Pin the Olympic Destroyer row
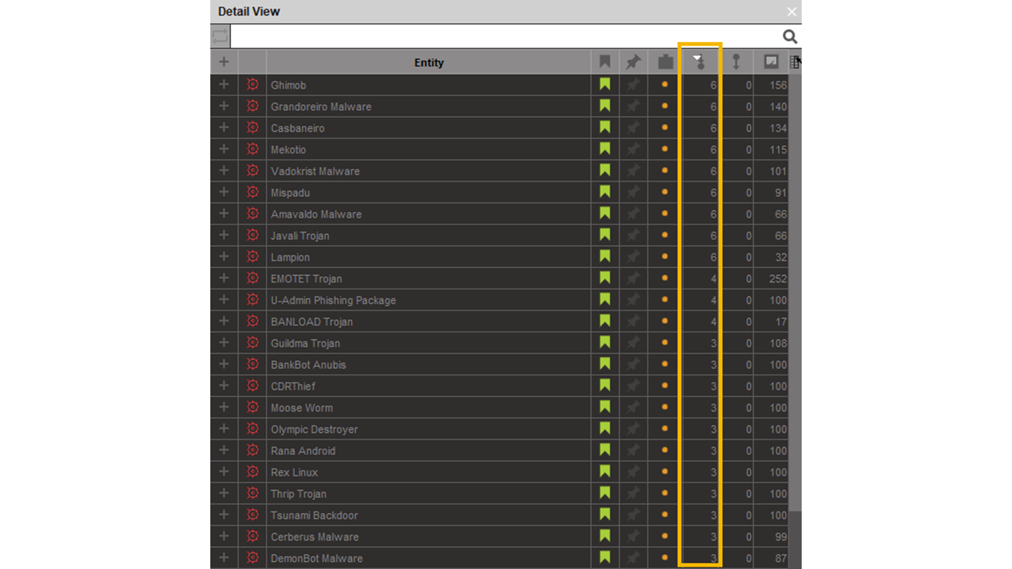The image size is (1012, 569). click(x=633, y=429)
